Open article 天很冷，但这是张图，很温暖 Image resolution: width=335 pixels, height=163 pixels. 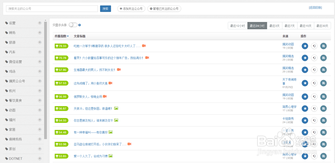click(93, 108)
